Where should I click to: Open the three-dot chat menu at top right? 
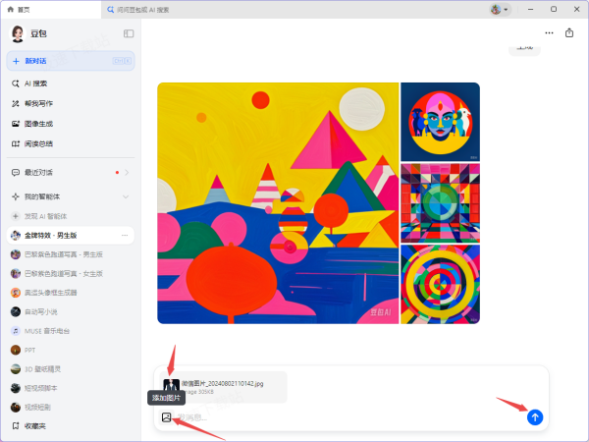coord(548,33)
